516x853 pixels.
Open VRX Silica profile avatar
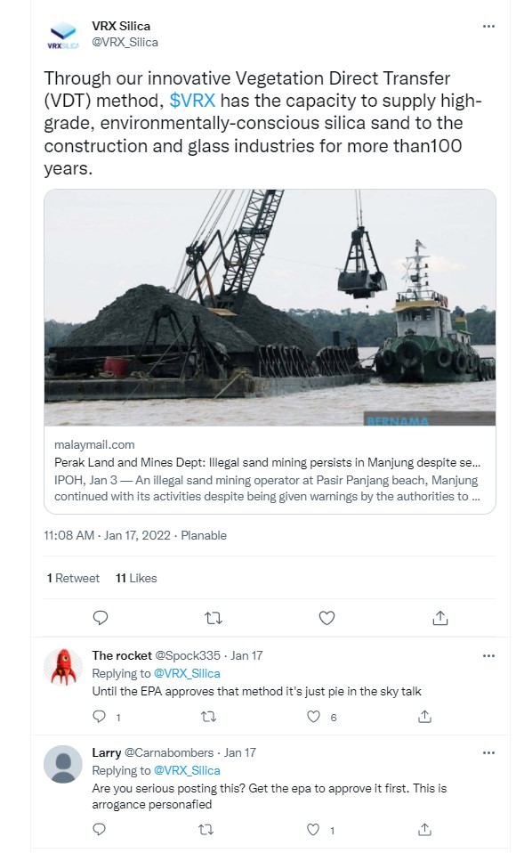click(x=63, y=34)
